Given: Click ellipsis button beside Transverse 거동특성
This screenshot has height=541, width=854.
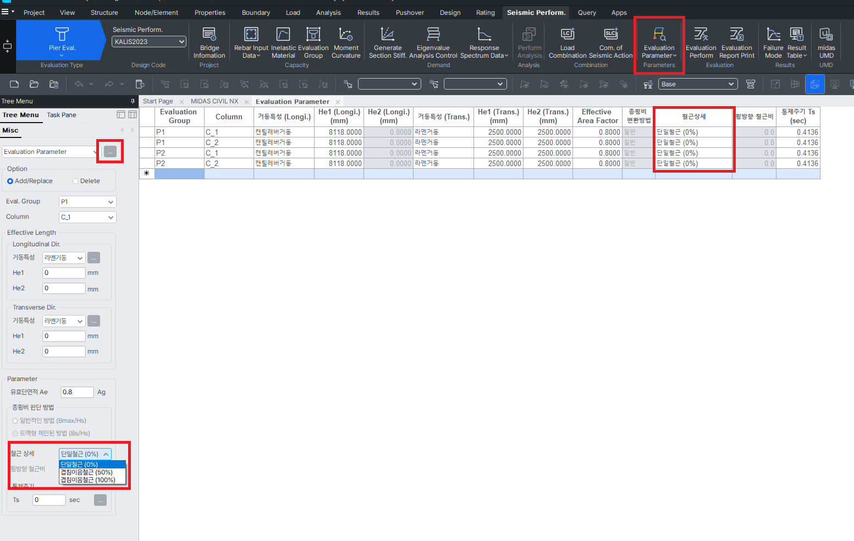Looking at the screenshot, I should pos(93,321).
